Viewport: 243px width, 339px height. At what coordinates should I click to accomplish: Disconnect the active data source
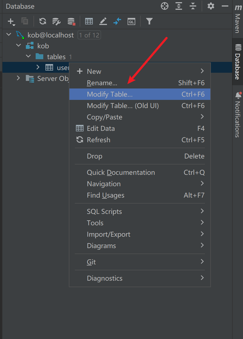[x=71, y=21]
